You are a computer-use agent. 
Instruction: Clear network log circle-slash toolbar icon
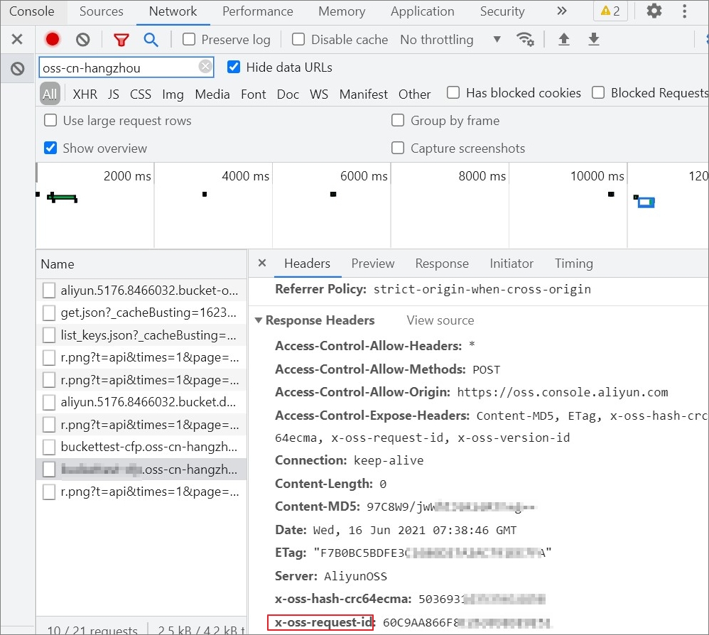coord(82,40)
